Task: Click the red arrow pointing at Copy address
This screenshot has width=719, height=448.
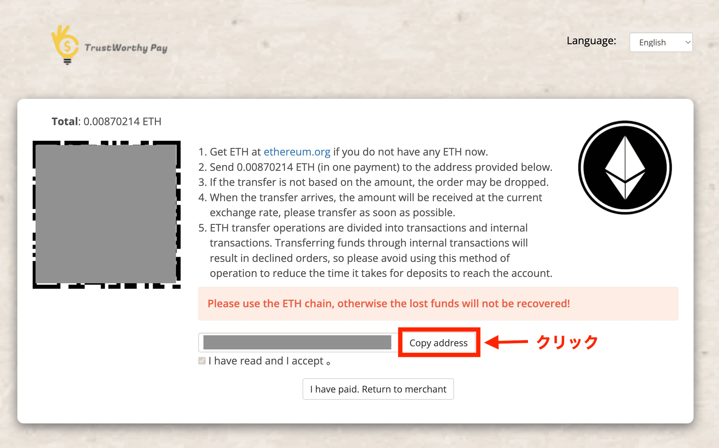Action: [506, 342]
